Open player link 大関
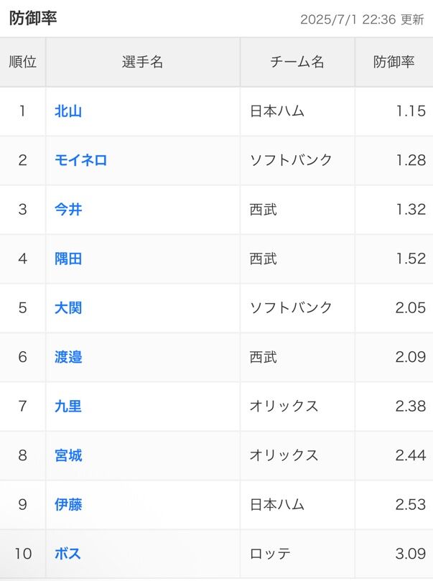433x581 pixels. point(68,308)
